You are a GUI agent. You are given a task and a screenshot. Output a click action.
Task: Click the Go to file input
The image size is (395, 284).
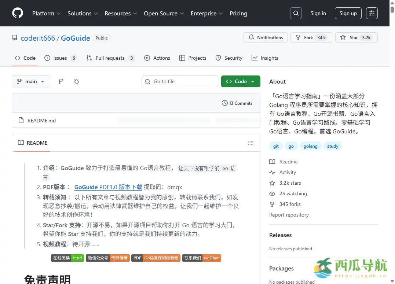180,81
